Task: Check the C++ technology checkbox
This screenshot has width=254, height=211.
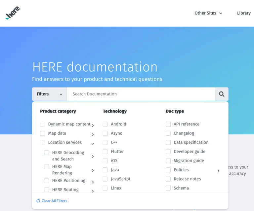Action: click(105, 142)
